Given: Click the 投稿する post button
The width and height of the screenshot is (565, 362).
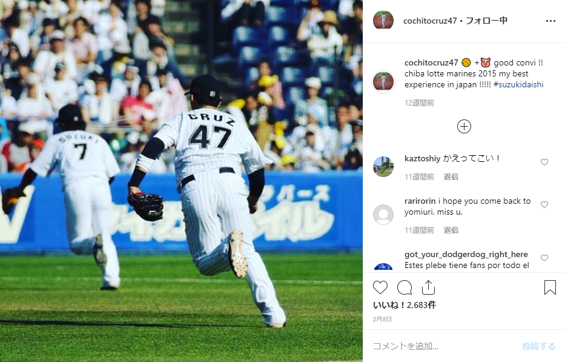Looking at the screenshot, I should pyautogui.click(x=539, y=346).
